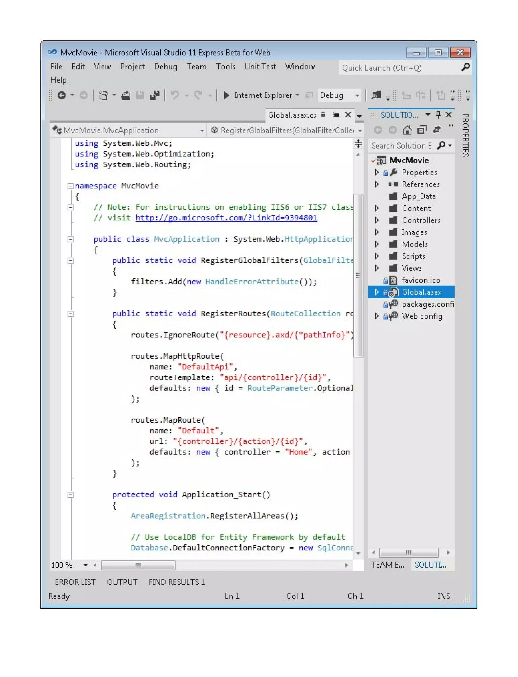Click the New Project toolbar icon
Image resolution: width=518 pixels, height=677 pixels.
(103, 95)
